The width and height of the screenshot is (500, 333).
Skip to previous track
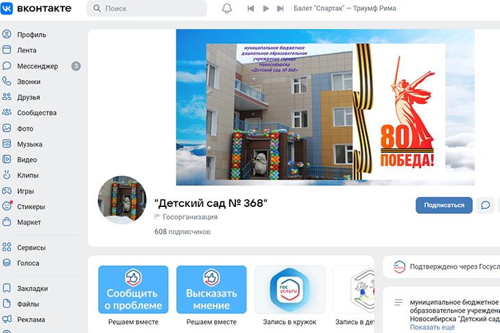pyautogui.click(x=250, y=8)
